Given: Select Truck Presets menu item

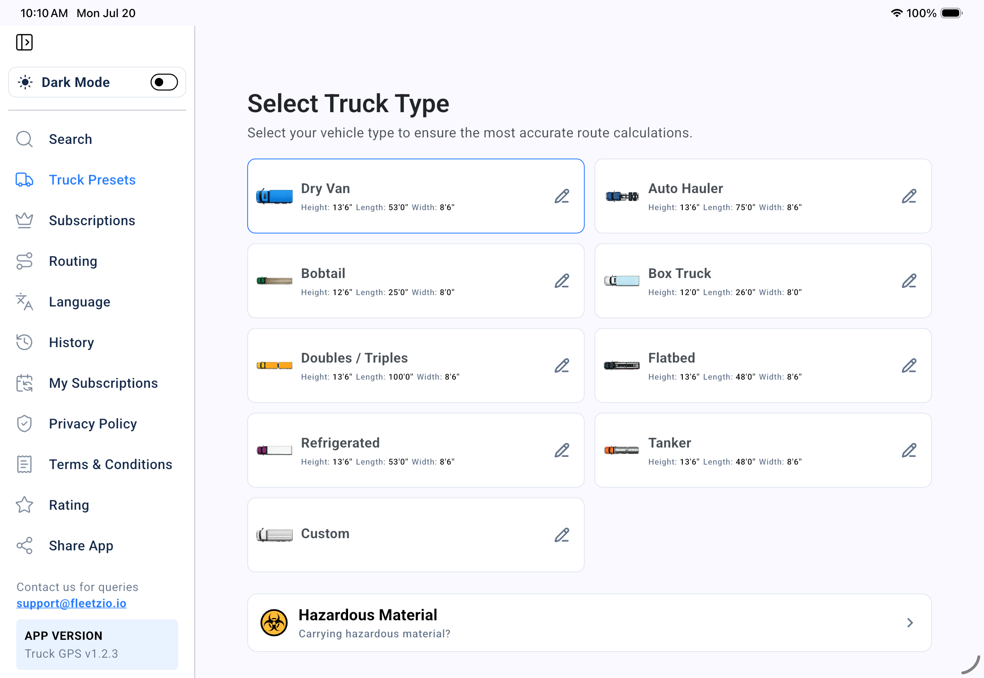Looking at the screenshot, I should click(97, 180).
